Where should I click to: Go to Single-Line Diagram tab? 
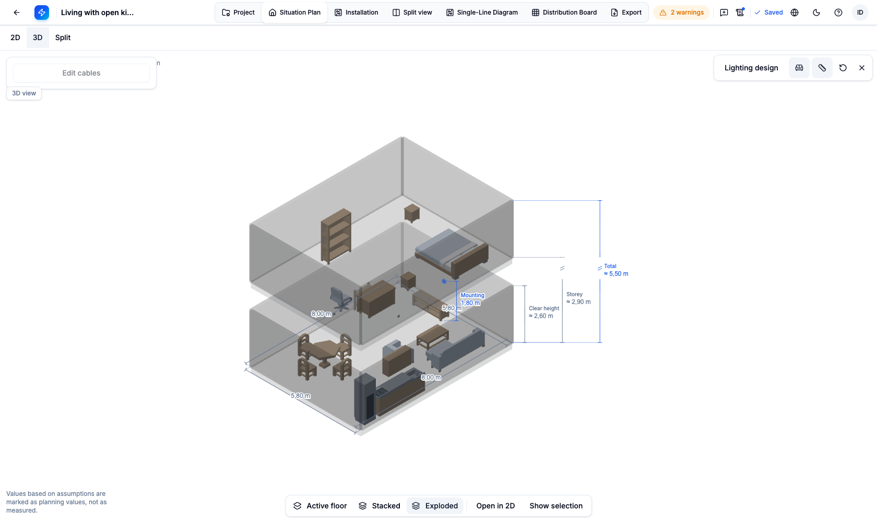(x=482, y=13)
